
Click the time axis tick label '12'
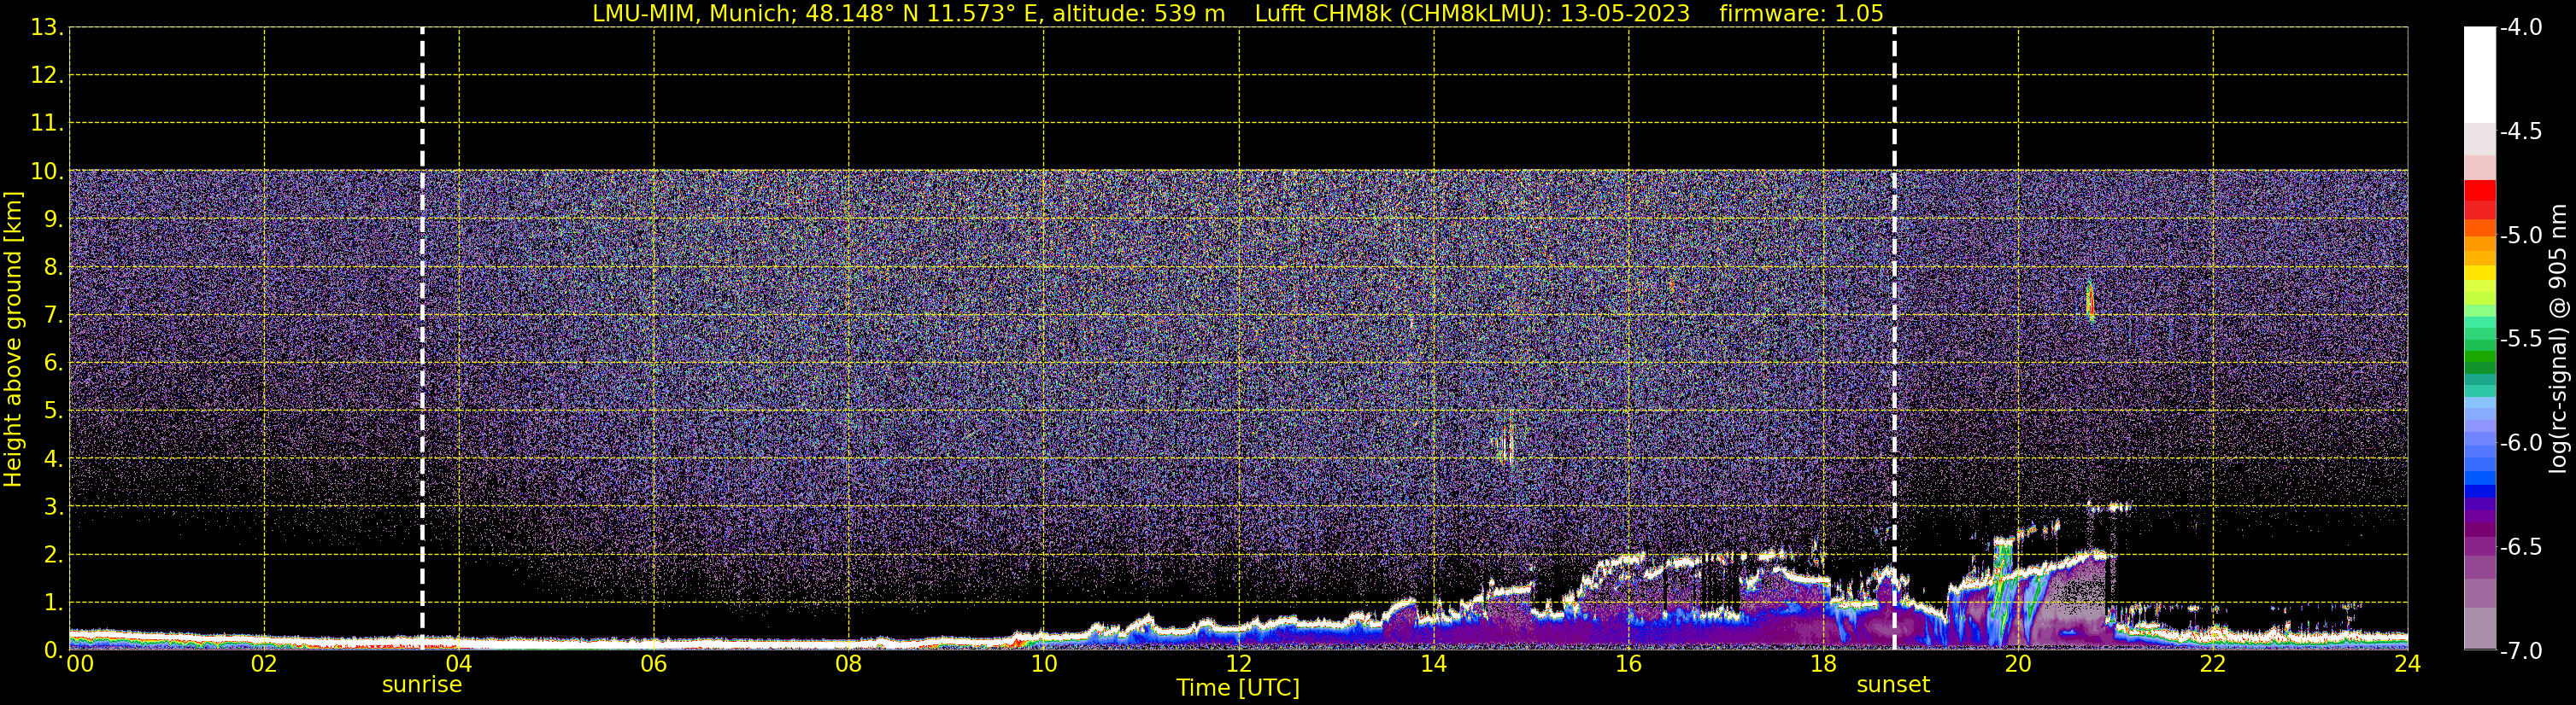click(x=1239, y=664)
